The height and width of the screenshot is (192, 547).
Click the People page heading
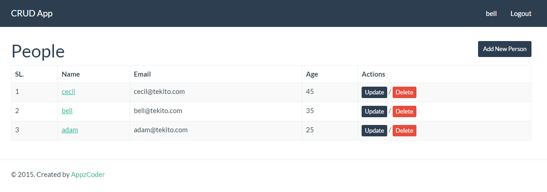coord(38,51)
